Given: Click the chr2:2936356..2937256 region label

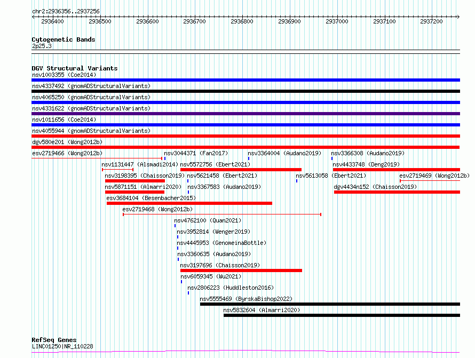Looking at the screenshot, I should [x=66, y=11].
